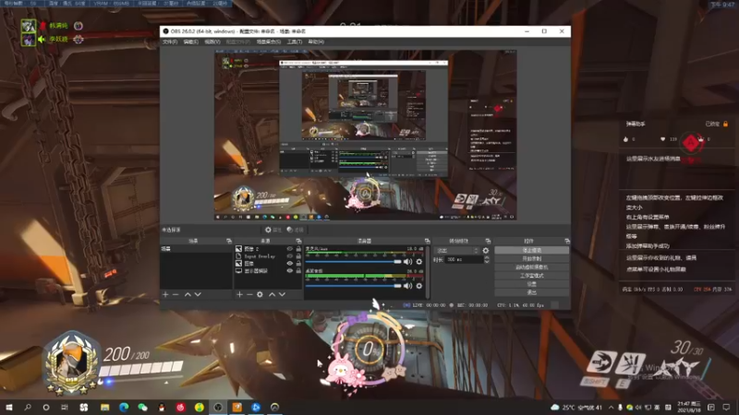Remove the selected source with the minus icon
Screen dimensions: 739x415
[x=249, y=294]
